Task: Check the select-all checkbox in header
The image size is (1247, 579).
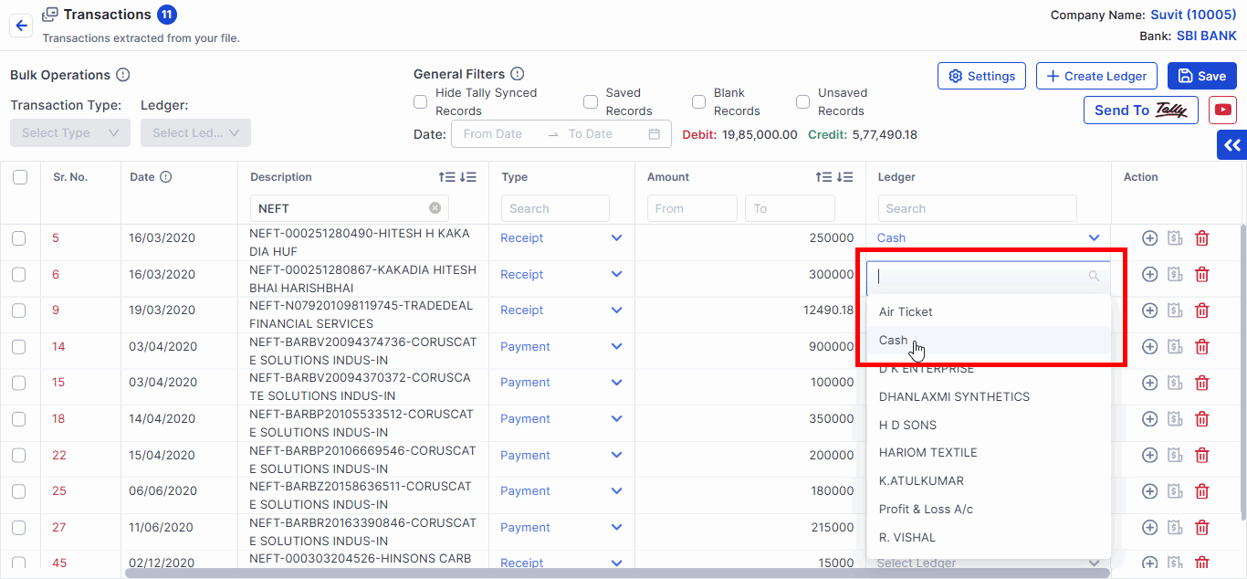Action: (x=20, y=177)
